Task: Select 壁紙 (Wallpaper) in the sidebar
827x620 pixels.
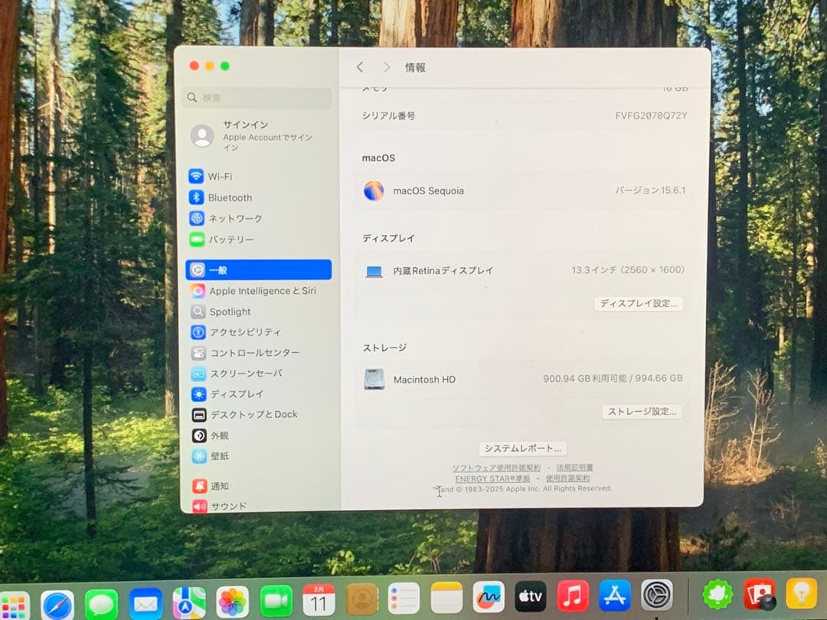Action: pyautogui.click(x=226, y=456)
